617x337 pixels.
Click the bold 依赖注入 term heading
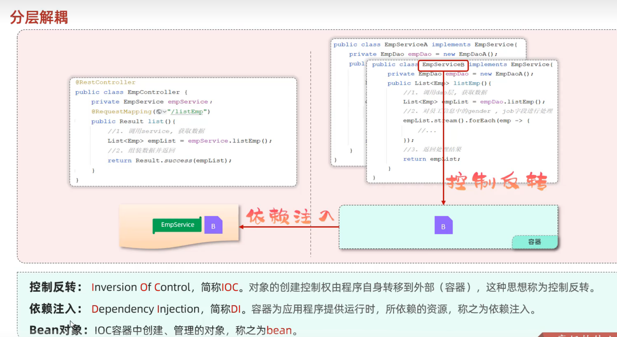tap(53, 309)
